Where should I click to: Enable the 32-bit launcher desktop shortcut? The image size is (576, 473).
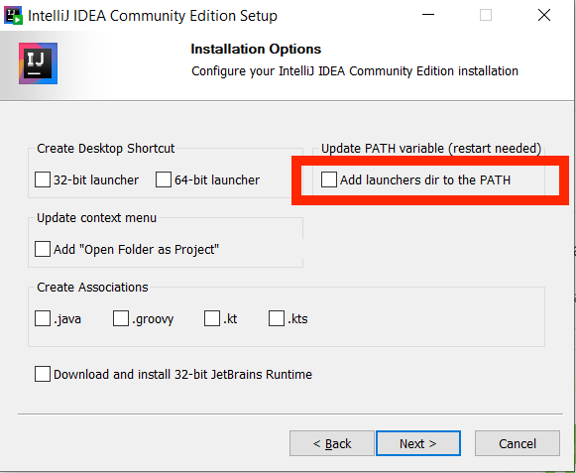pos(43,179)
